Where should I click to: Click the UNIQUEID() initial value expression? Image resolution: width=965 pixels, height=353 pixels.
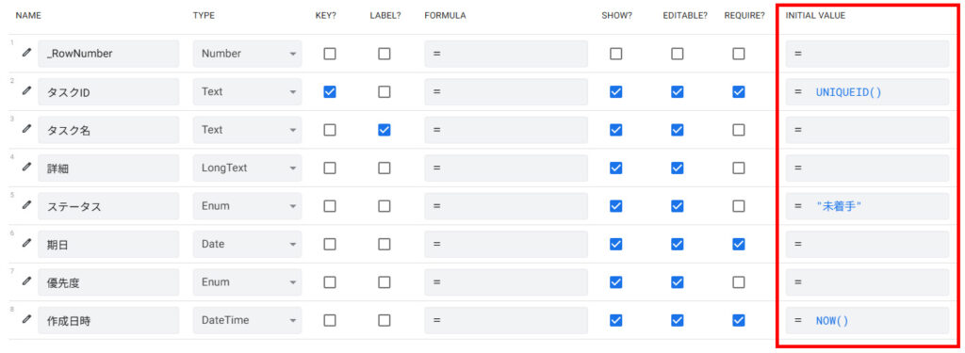849,91
